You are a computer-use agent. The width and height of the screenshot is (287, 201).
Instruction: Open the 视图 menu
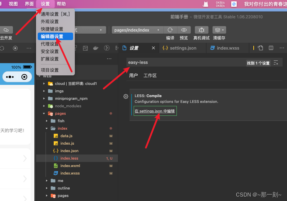[13, 4]
